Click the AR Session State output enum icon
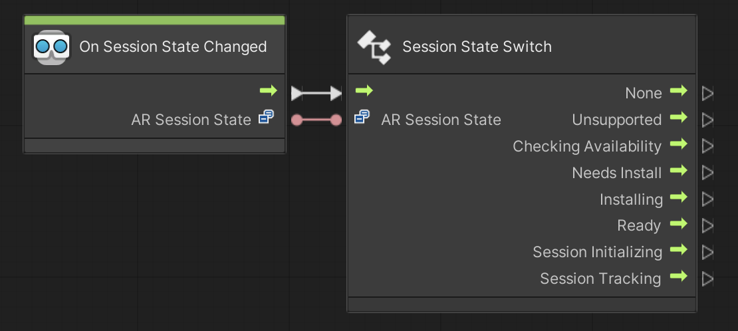738x331 pixels. (266, 118)
